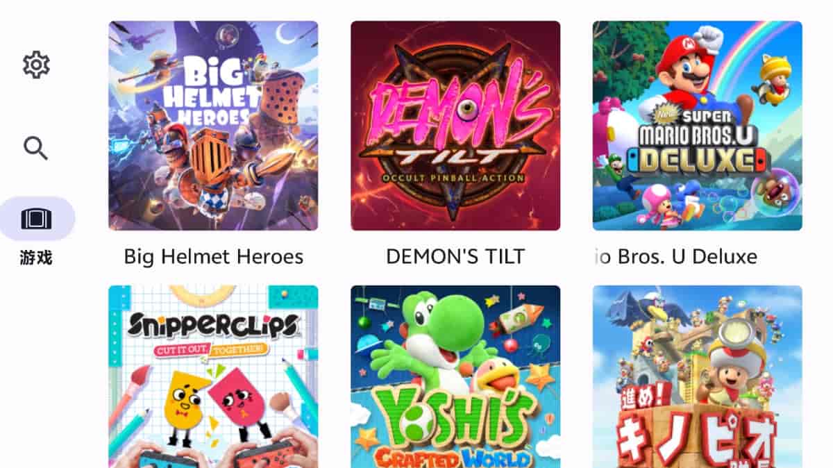833x468 pixels.
Task: Open the Yoshi's Crafted World tile
Action: [455, 376]
